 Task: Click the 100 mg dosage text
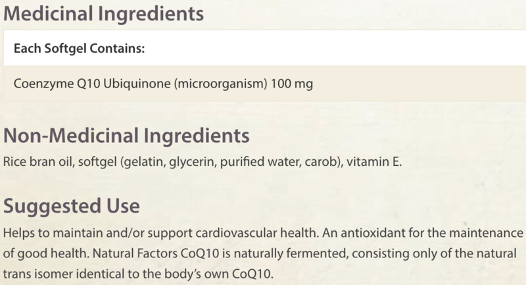click(x=291, y=84)
